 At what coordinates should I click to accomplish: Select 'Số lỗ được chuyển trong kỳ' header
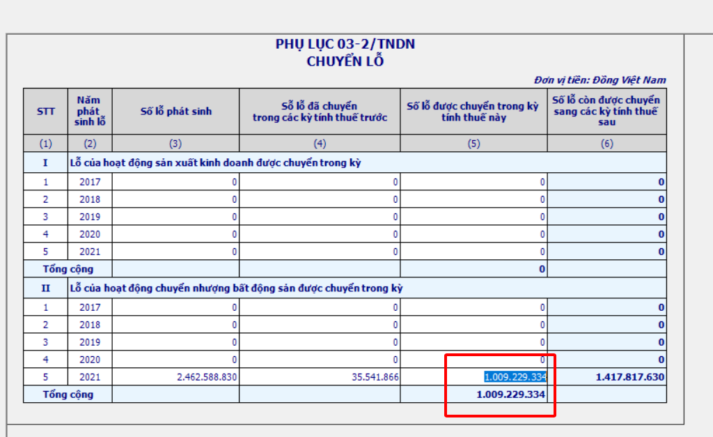point(473,112)
